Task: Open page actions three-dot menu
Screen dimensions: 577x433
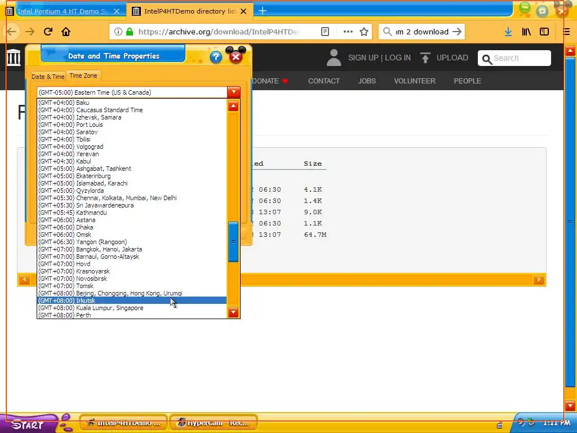Action: (x=348, y=32)
